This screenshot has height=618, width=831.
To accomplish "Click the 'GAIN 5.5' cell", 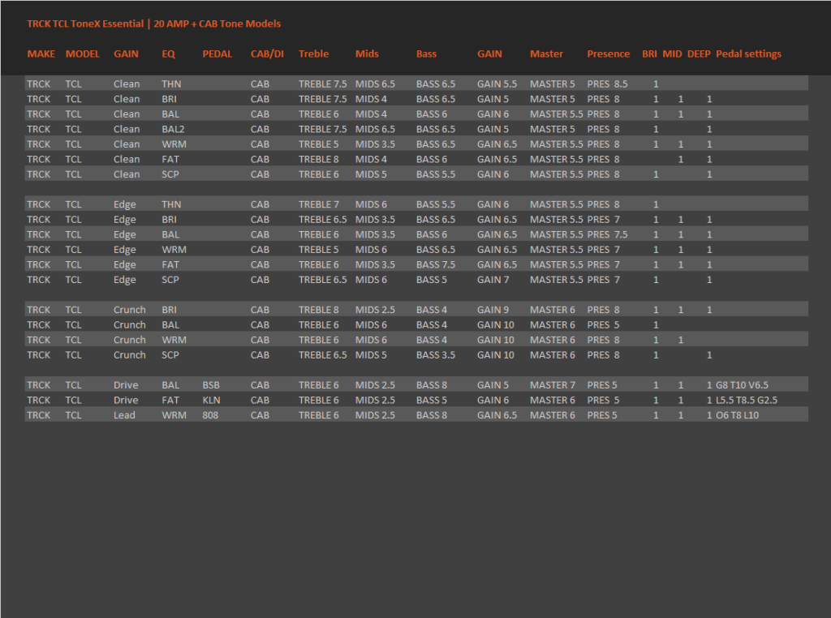I will coord(497,84).
